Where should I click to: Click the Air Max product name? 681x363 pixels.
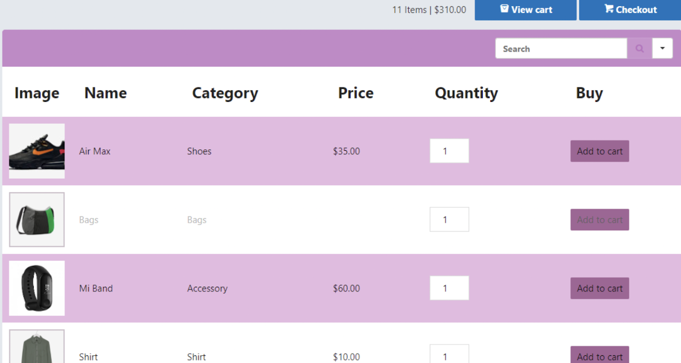point(94,151)
